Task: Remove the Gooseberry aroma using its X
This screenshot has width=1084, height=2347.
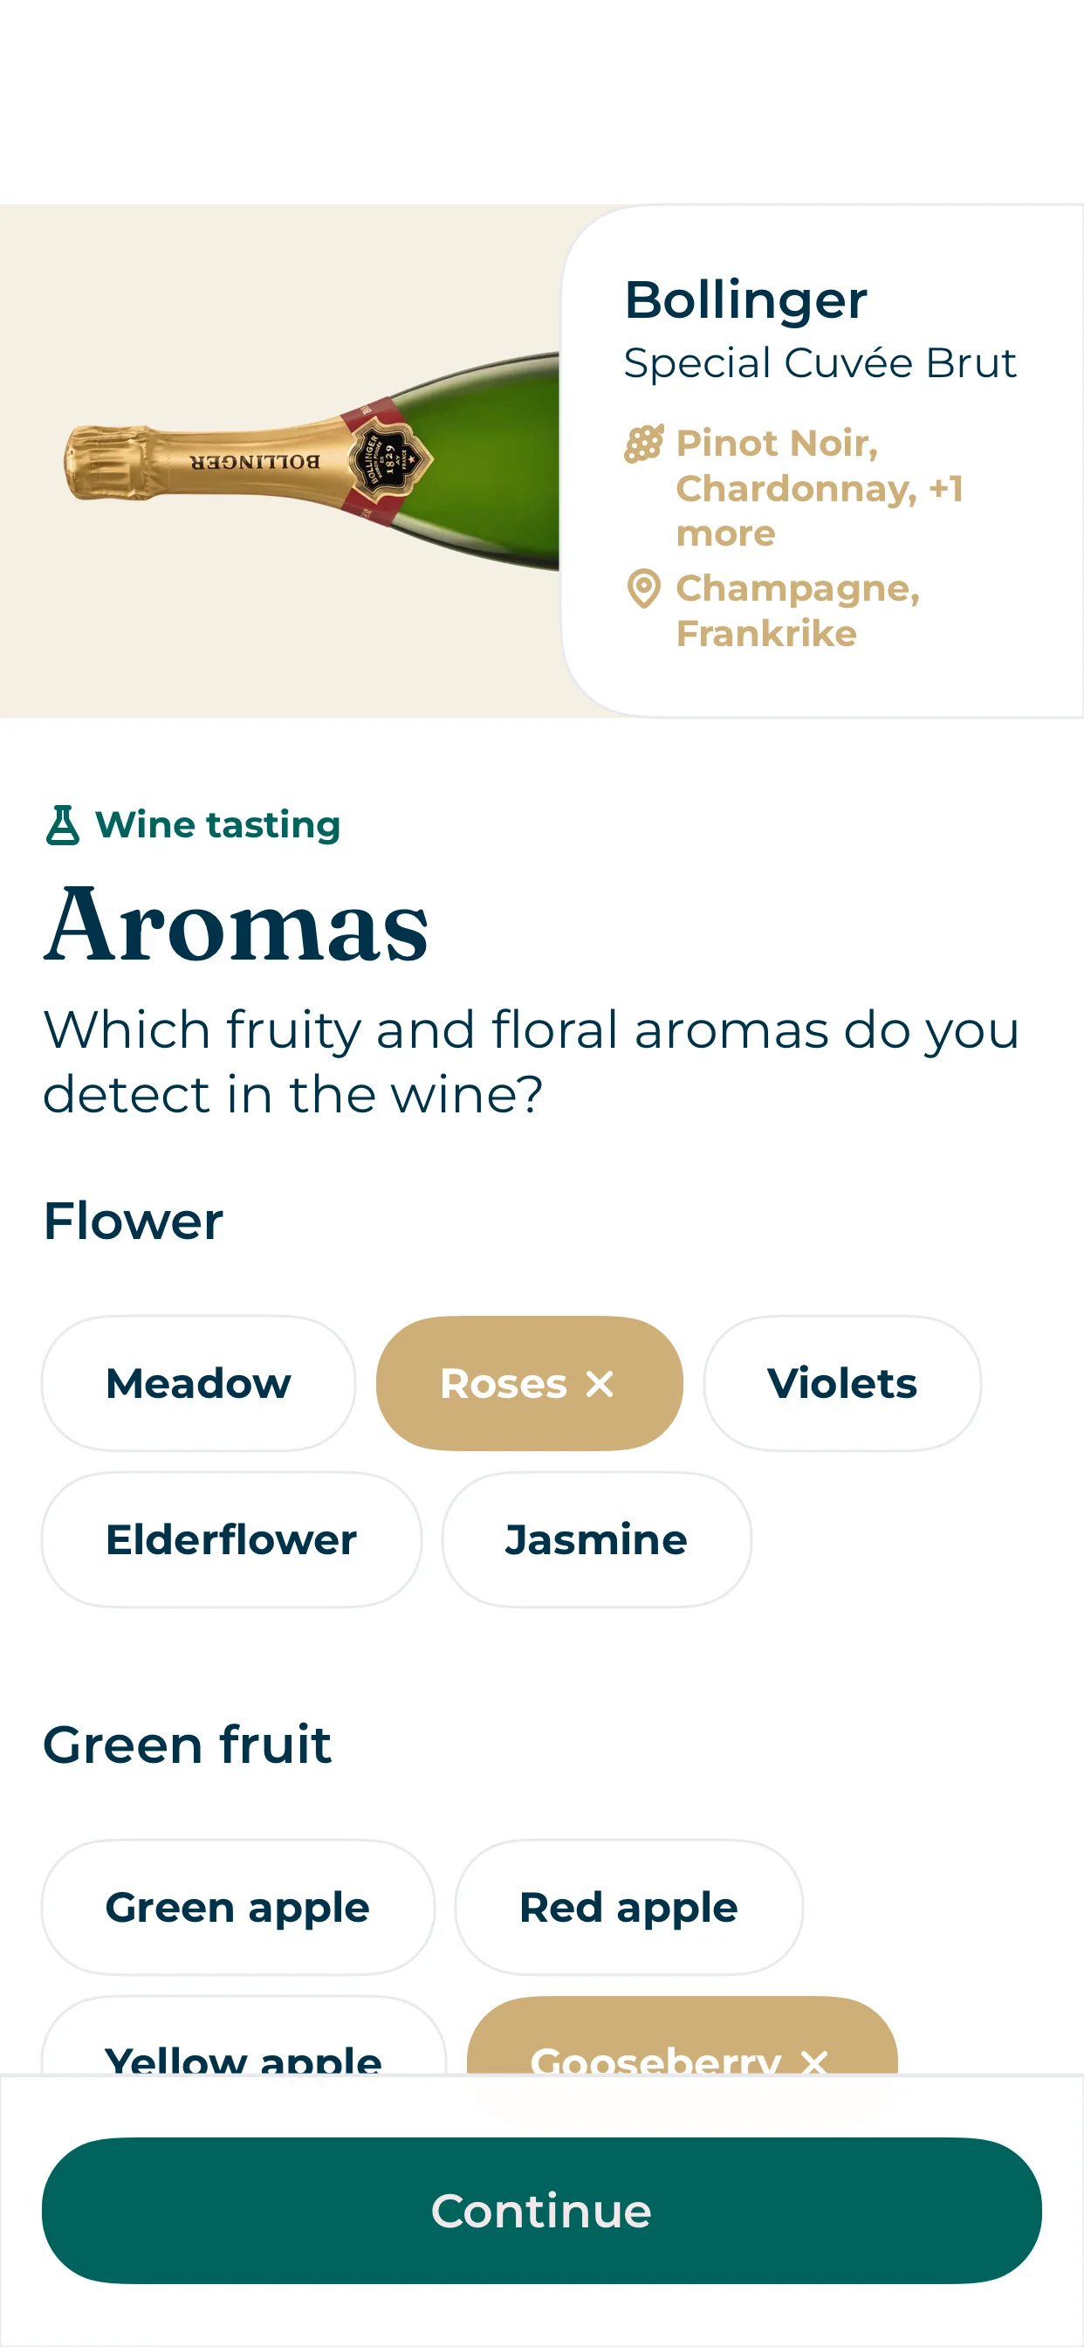Action: [813, 2063]
